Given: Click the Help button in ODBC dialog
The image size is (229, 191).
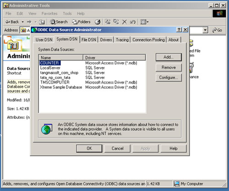Looking at the screenshot, I should pos(174,149).
